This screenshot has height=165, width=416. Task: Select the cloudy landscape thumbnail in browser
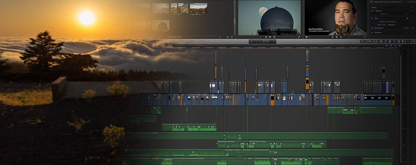tap(199, 8)
